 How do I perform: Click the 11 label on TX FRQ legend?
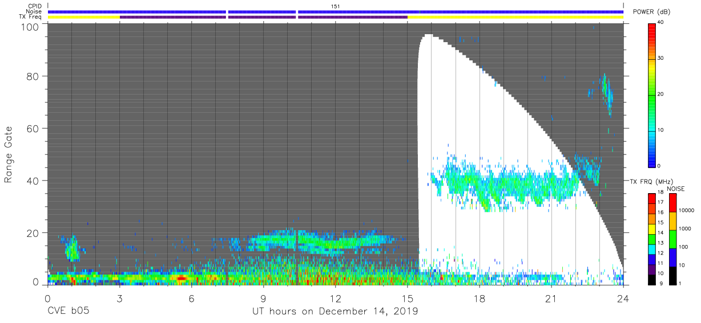pos(660,263)
